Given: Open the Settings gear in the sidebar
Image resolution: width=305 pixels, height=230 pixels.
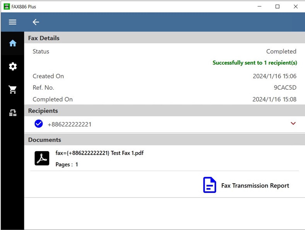Looking at the screenshot, I should [x=13, y=66].
